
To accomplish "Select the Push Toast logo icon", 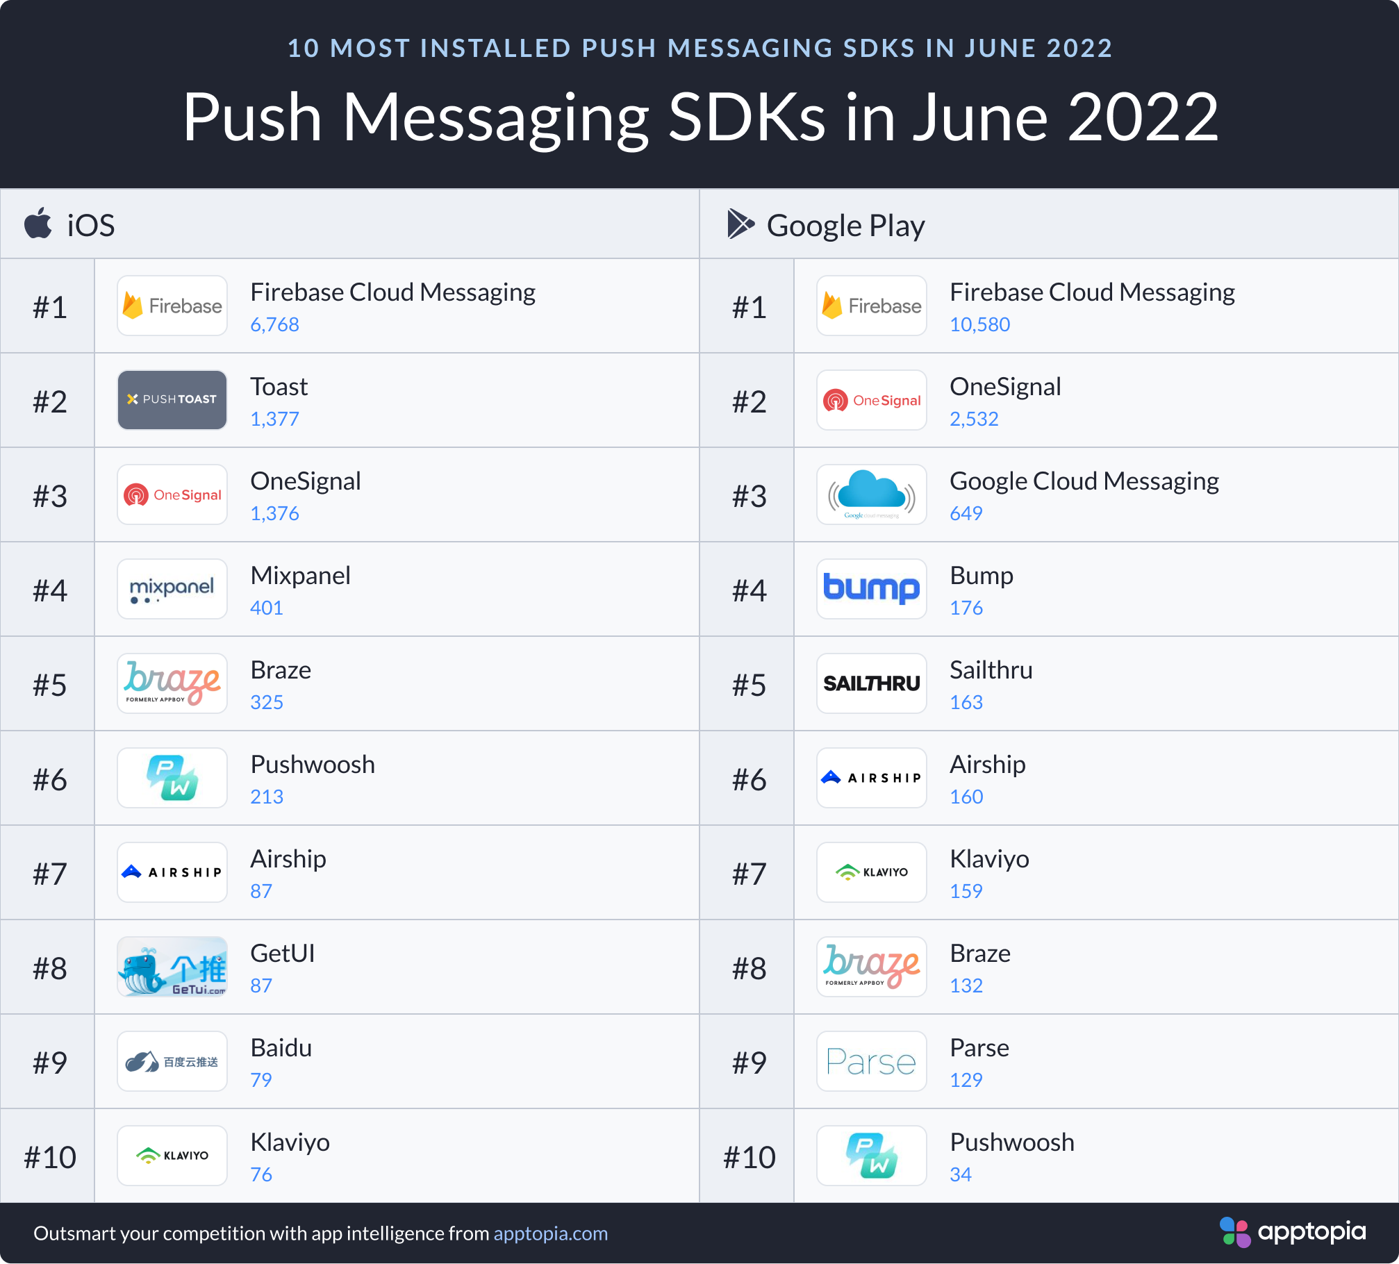I will (172, 400).
